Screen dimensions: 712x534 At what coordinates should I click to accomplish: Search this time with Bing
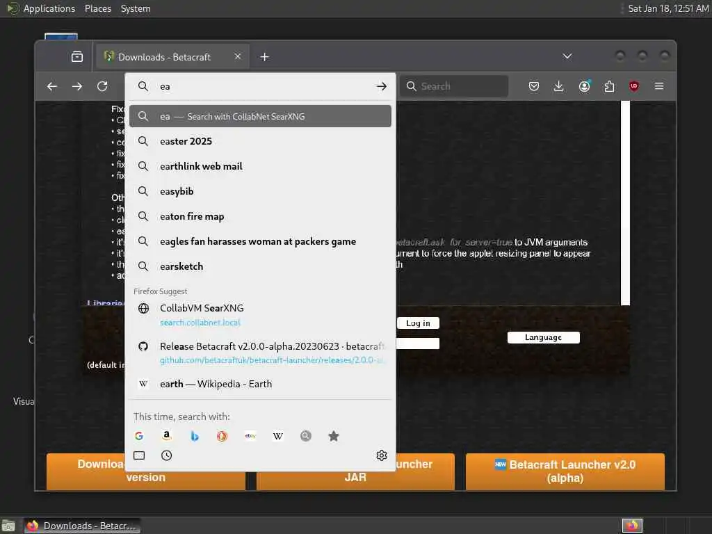[195, 436]
